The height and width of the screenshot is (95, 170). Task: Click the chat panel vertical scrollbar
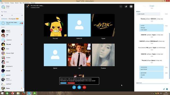pyautogui.click(x=169, y=56)
